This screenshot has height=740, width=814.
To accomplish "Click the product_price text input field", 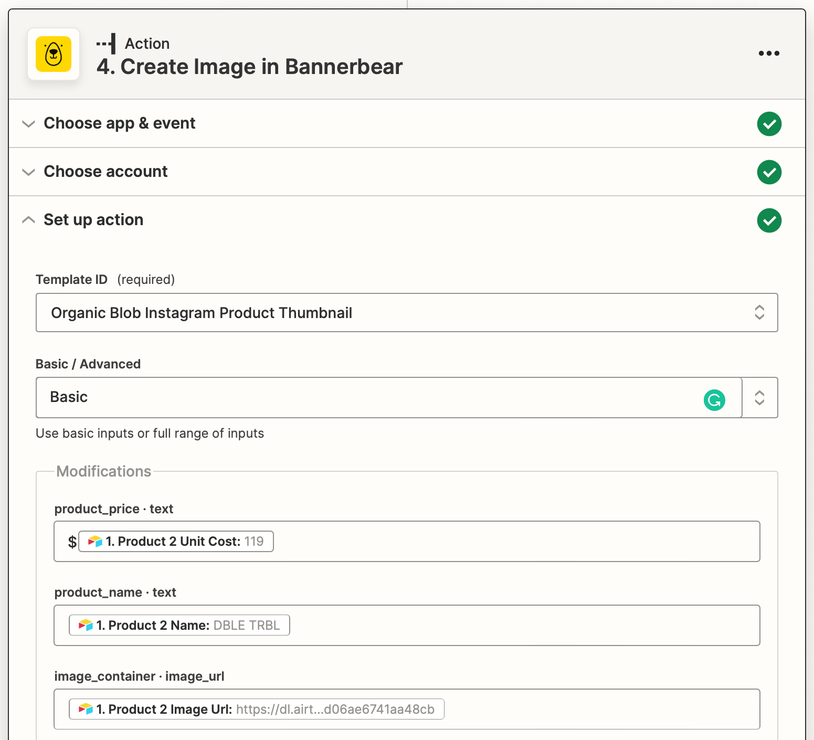I will [407, 541].
